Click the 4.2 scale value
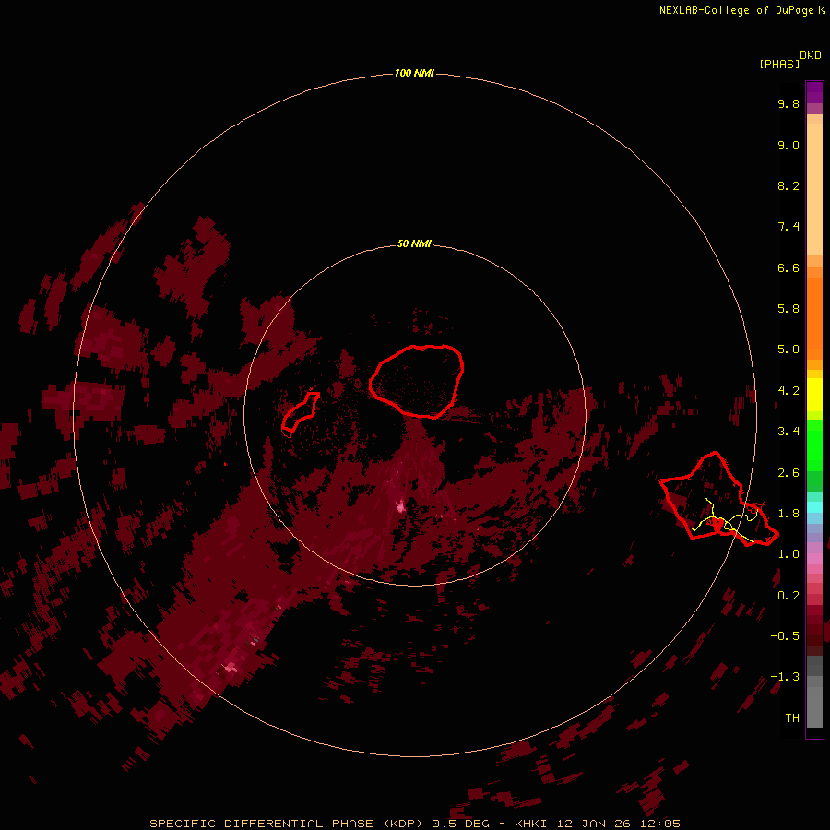The height and width of the screenshot is (830, 830). click(788, 391)
